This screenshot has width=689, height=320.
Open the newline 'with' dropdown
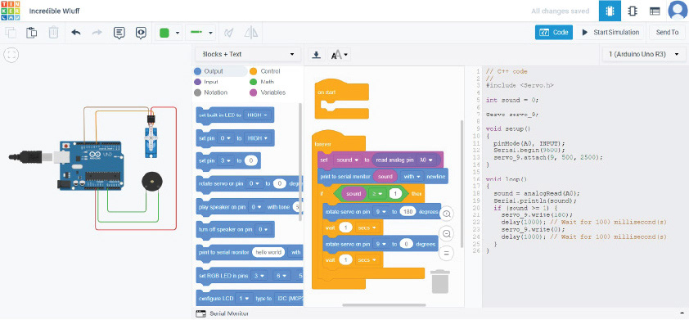coord(412,177)
